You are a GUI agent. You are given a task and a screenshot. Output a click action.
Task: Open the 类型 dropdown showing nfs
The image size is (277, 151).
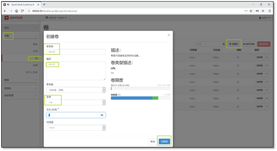click(x=76, y=102)
